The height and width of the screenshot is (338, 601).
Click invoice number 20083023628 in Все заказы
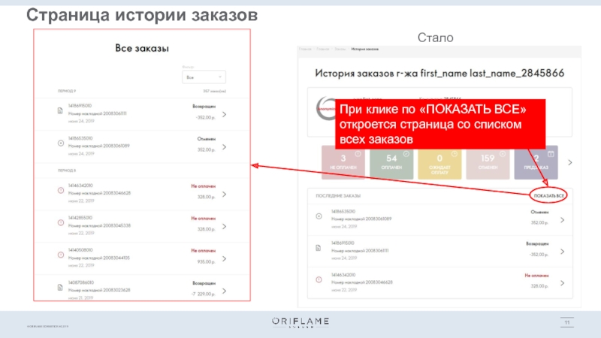click(x=117, y=290)
